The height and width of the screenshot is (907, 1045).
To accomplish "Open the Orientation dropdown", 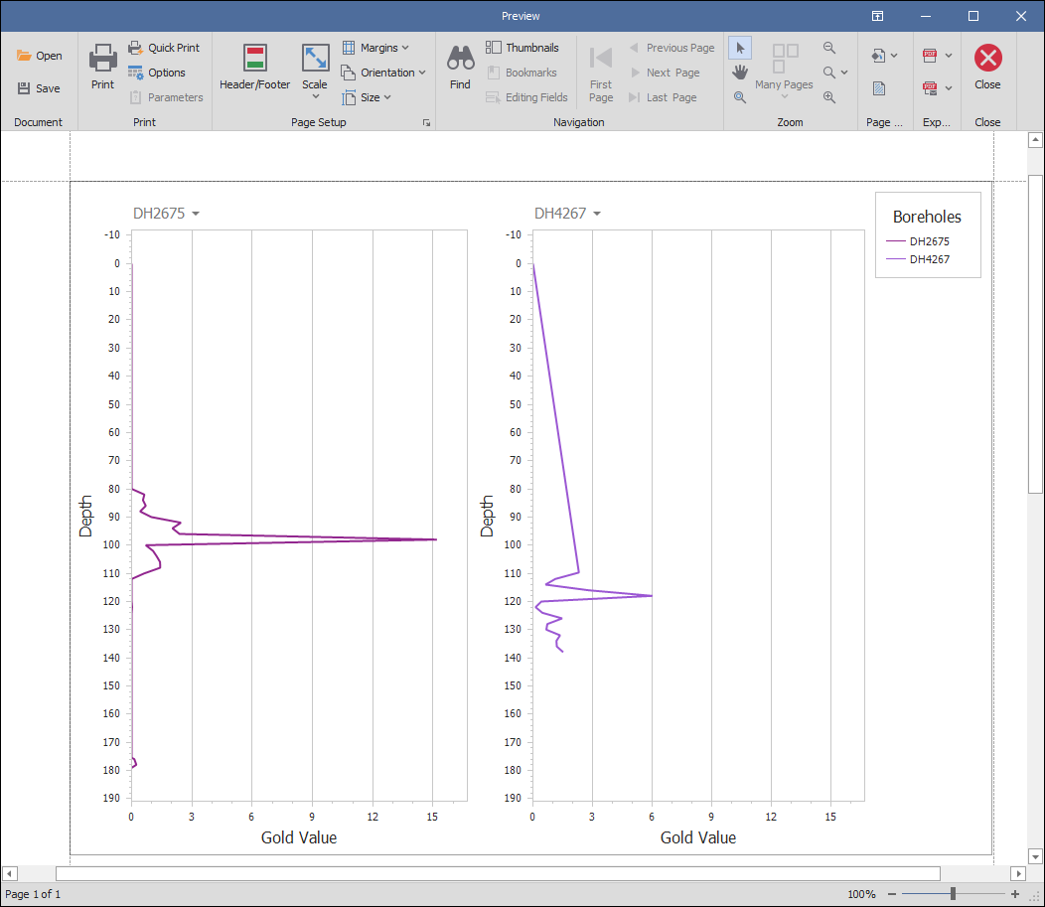I will [383, 73].
